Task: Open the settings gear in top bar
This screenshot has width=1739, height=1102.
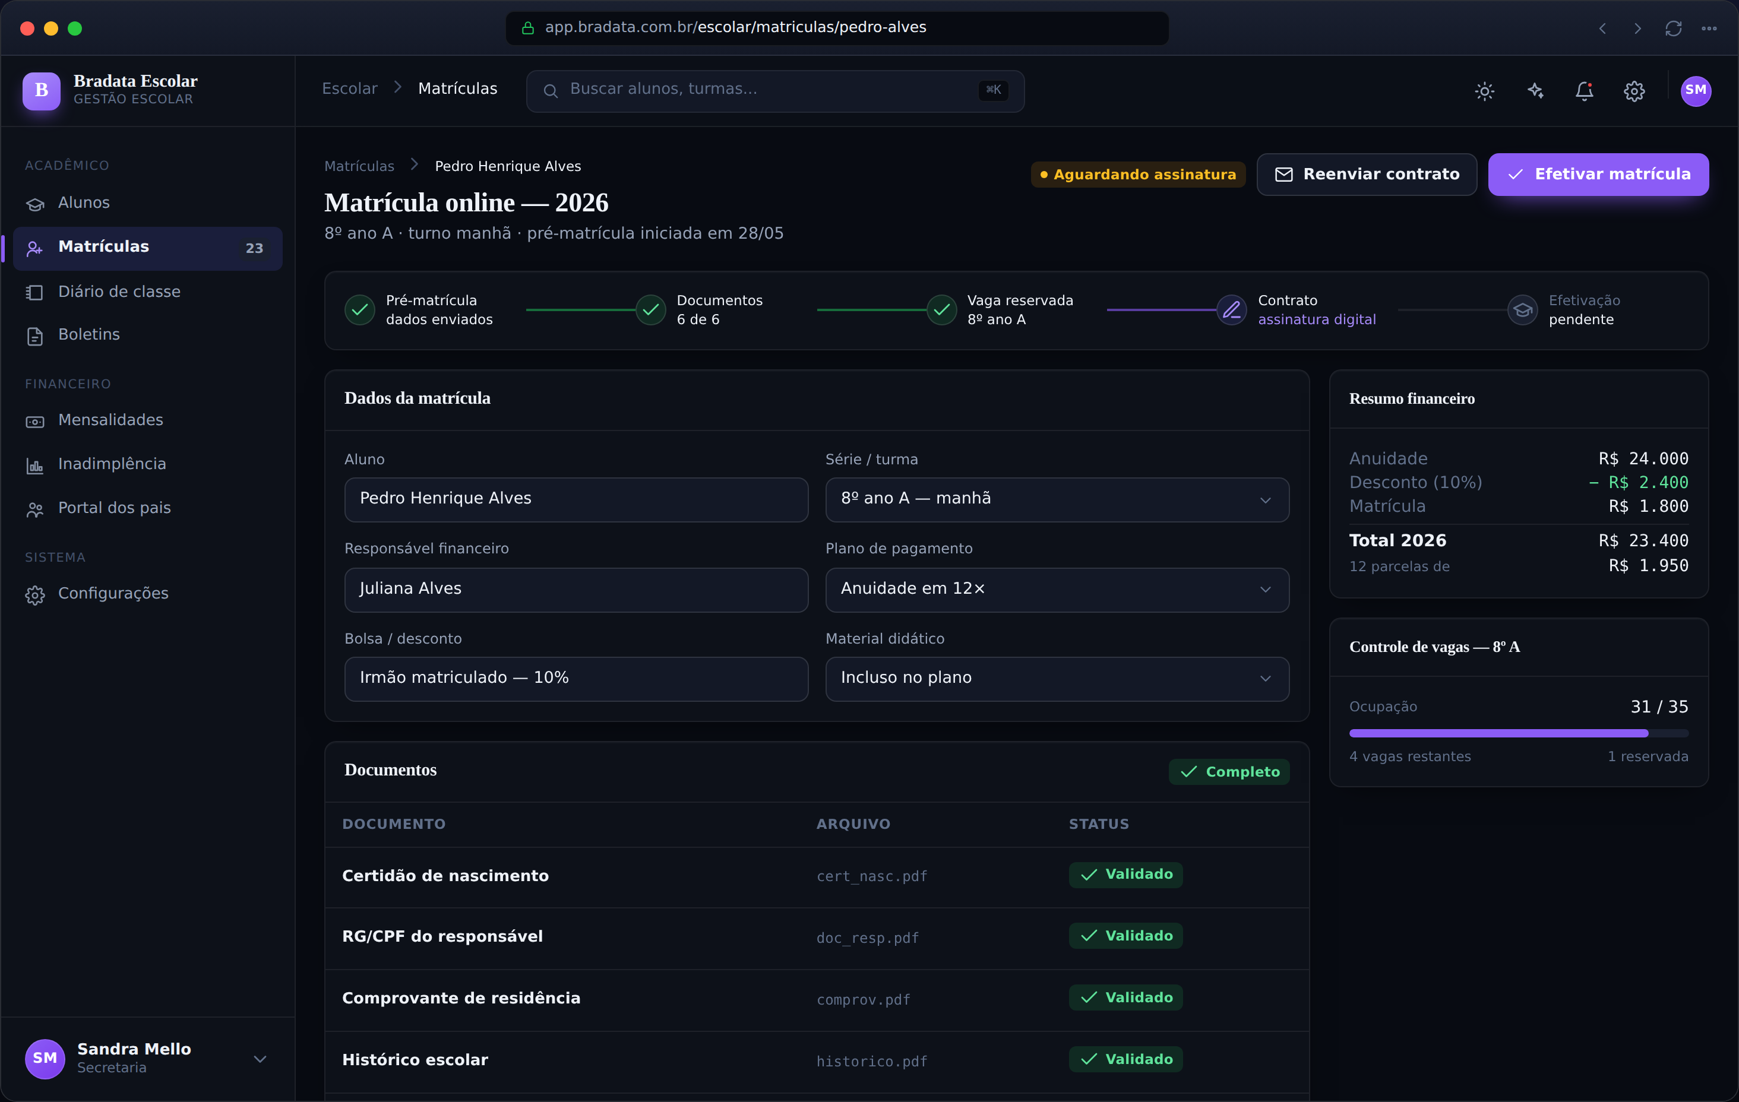Action: pyautogui.click(x=1633, y=91)
